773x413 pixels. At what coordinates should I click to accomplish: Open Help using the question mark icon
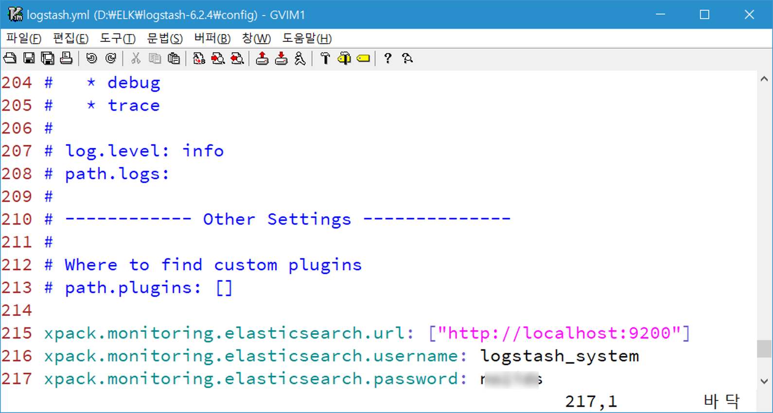(387, 58)
